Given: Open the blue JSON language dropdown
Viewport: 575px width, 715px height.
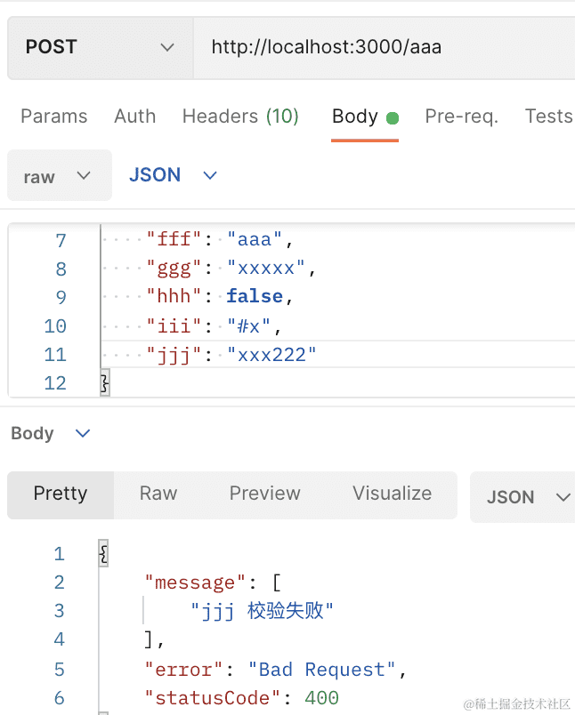Looking at the screenshot, I should coord(174,175).
